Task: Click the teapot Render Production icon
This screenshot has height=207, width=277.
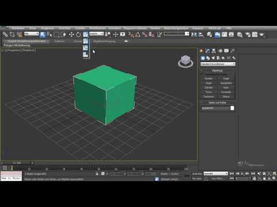Action: [261, 34]
